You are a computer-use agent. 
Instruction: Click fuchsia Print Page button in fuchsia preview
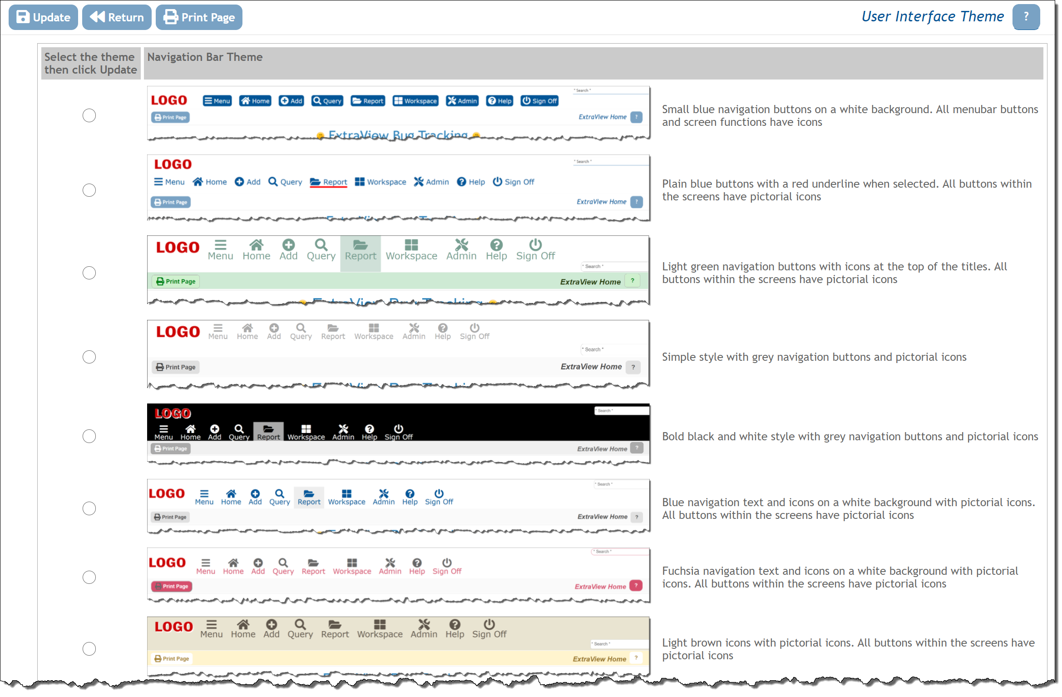pyautogui.click(x=172, y=586)
